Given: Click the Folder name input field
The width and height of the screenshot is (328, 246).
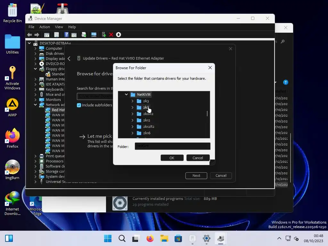Looking at the screenshot, I should [172, 146].
